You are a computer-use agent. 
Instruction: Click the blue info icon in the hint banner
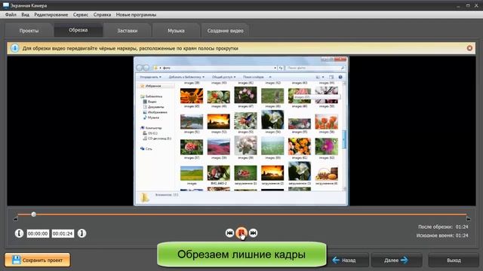(x=14, y=48)
